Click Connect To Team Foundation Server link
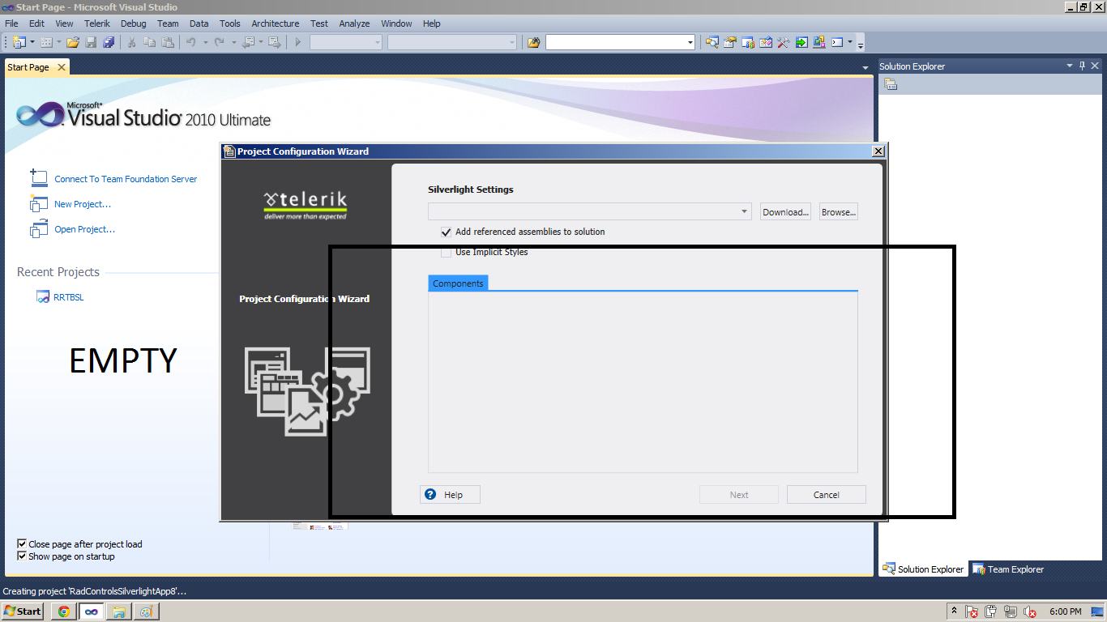 (x=126, y=179)
